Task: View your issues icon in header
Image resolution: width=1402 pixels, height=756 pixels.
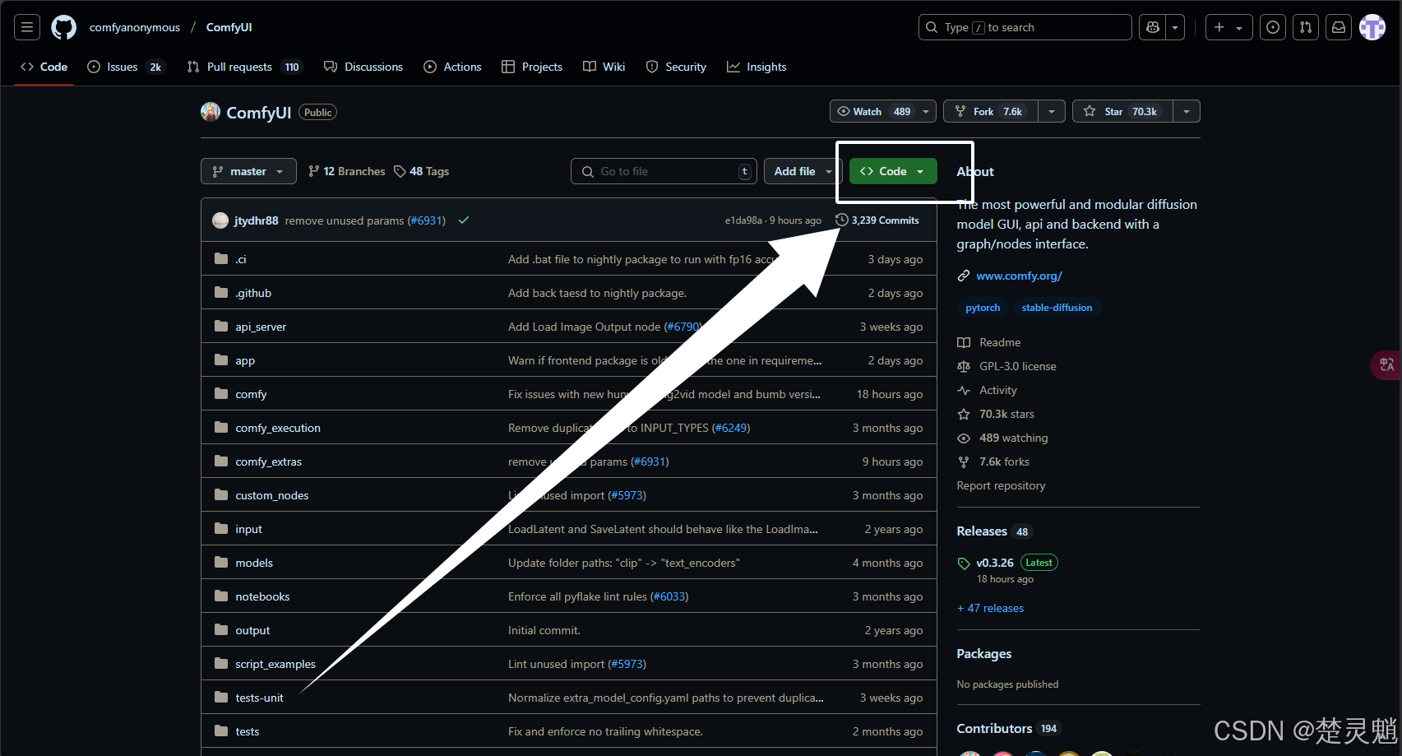Action: click(x=1273, y=27)
